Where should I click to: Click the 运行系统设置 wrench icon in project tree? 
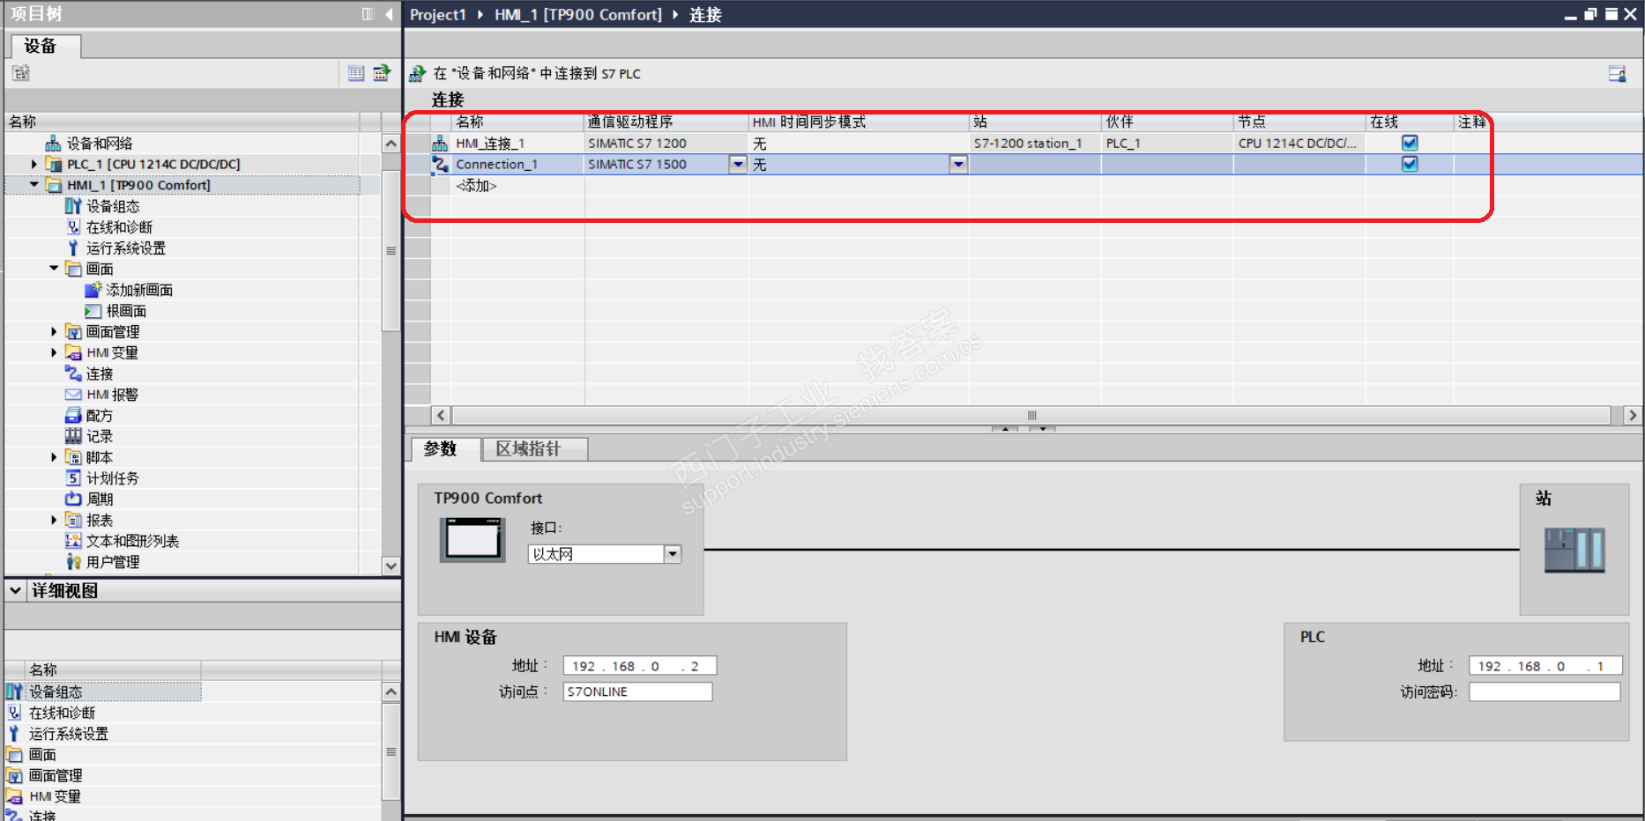tap(73, 248)
